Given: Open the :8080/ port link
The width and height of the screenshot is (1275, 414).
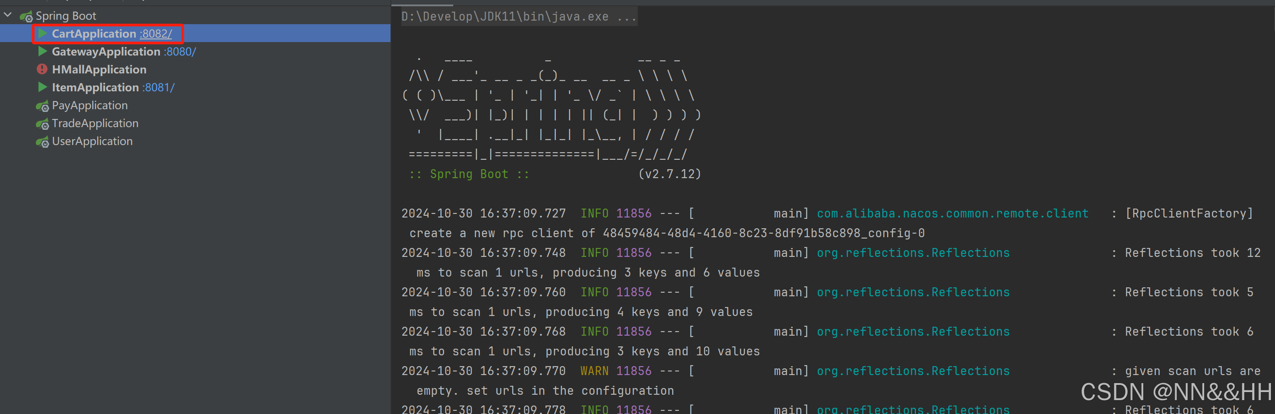Looking at the screenshot, I should coord(179,51).
